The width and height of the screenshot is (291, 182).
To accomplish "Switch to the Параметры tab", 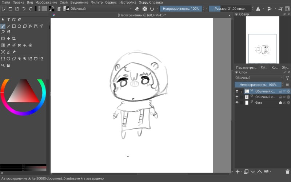I will click(246, 68).
